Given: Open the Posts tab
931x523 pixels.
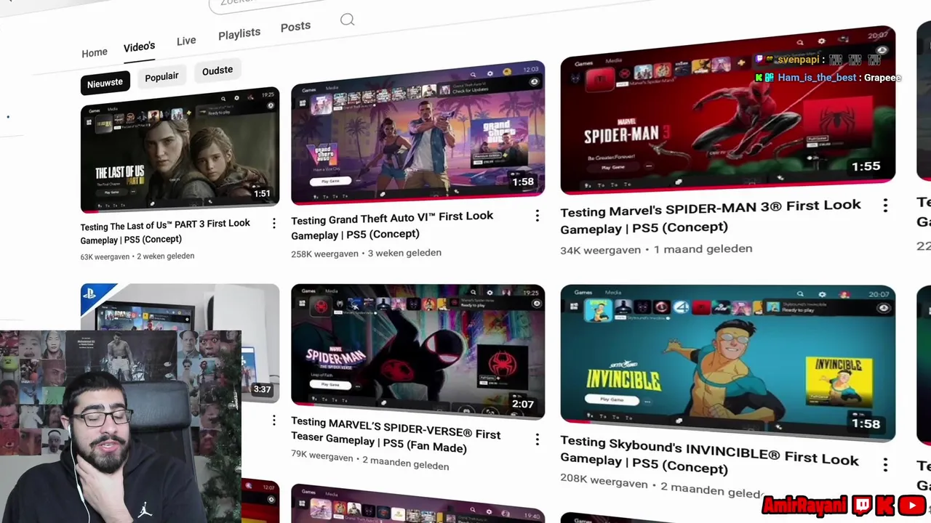Looking at the screenshot, I should pos(295,26).
